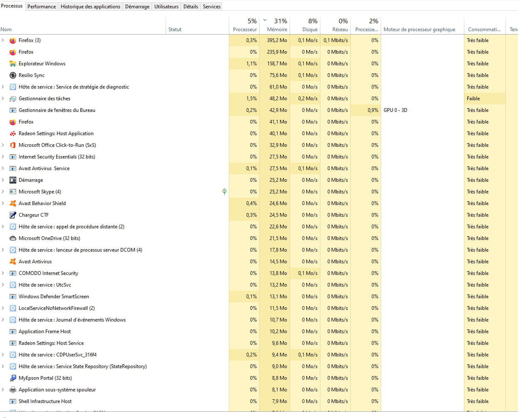
Task: Click the Firefox (3) process icon
Action: (x=13, y=40)
